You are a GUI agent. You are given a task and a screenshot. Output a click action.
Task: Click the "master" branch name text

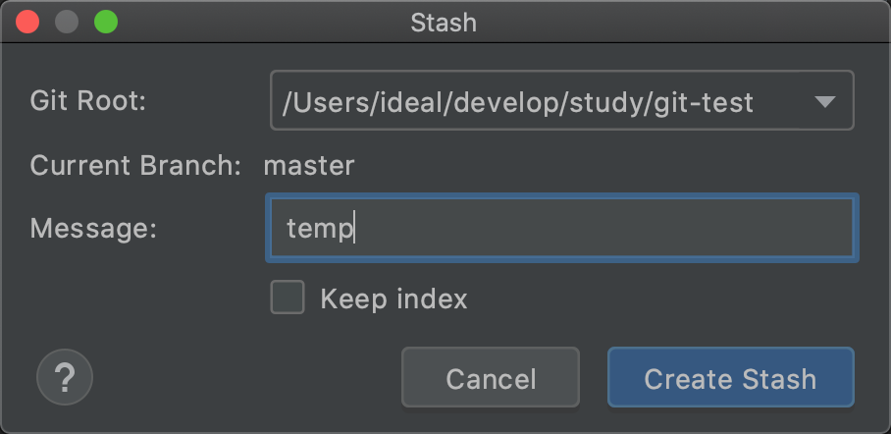tap(309, 165)
